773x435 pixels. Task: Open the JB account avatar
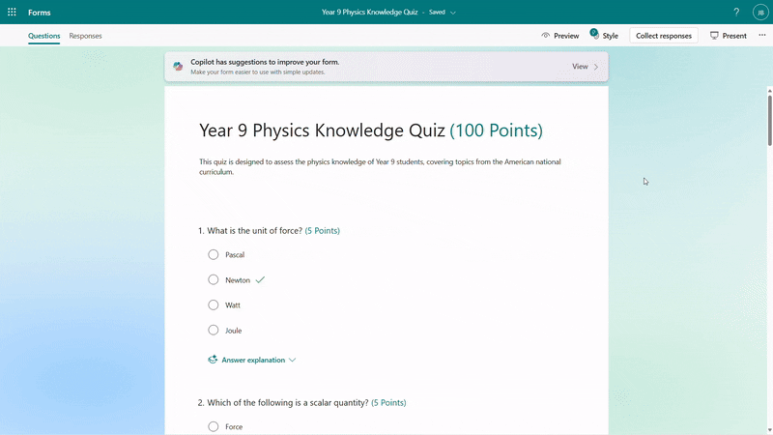click(x=760, y=13)
